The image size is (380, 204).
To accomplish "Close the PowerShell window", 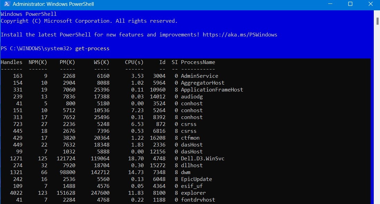I will 370,4.
